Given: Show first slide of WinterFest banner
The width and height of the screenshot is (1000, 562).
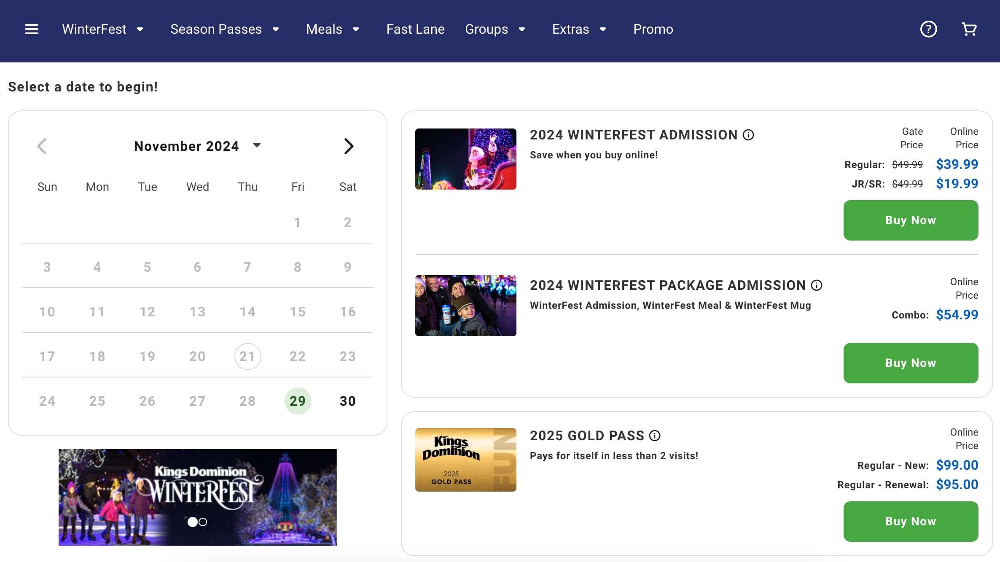Looking at the screenshot, I should [x=192, y=522].
